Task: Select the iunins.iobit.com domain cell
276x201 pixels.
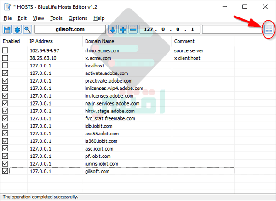Action: (x=102, y=164)
